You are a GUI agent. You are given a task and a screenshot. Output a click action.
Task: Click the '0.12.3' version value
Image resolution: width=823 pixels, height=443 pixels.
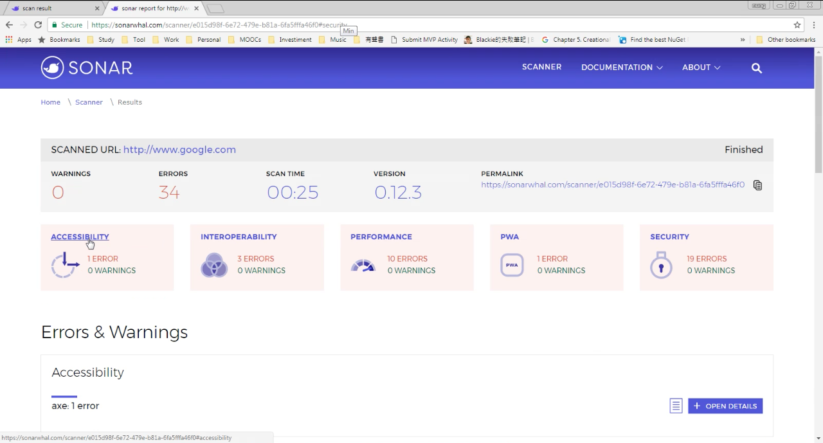click(x=398, y=192)
